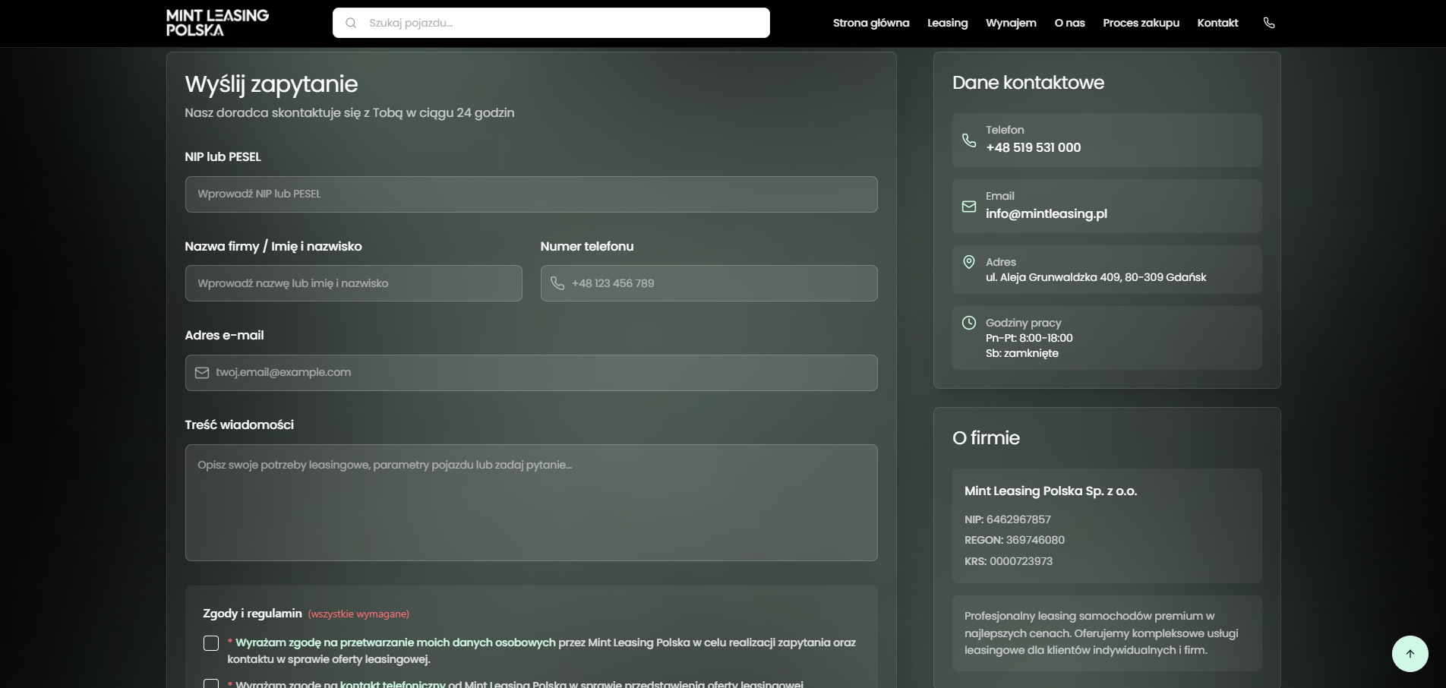Click the address 'ul. Aleja Grunwaldzka 409, 80-309 Gdańsk'
The image size is (1446, 688).
(1096, 277)
